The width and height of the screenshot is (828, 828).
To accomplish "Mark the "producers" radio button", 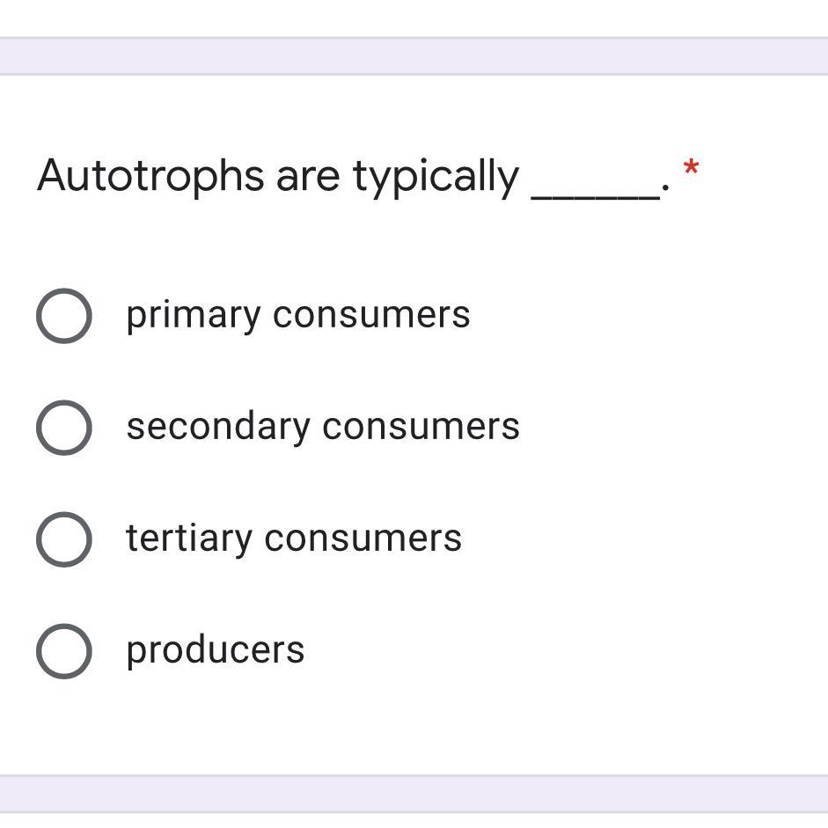I will [64, 651].
